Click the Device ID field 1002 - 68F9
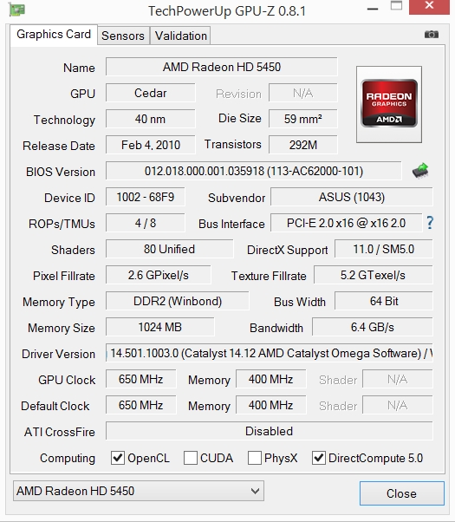This screenshot has width=455, height=522. tap(146, 197)
